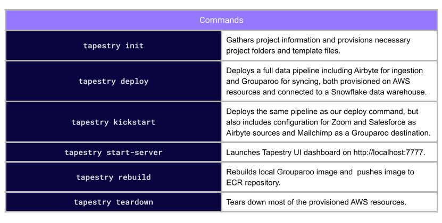
Task: Select the 'tapestry kickstart' command cell
Action: [x=114, y=122]
